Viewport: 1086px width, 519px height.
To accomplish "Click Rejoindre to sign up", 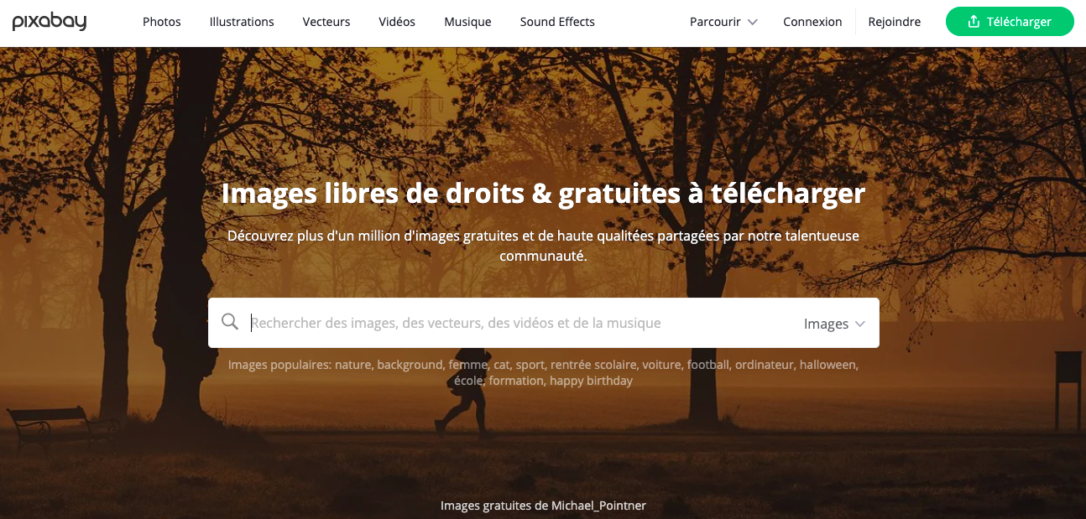I will pos(894,22).
